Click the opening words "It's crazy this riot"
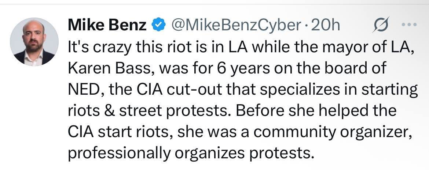The image size is (429, 170). [120, 48]
